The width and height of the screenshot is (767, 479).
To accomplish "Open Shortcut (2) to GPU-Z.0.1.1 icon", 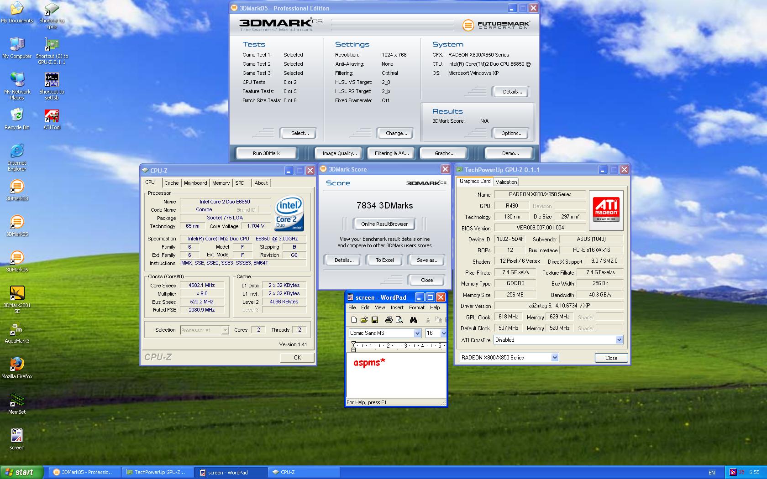I will [52, 51].
